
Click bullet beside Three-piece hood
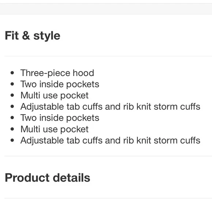(x=12, y=73)
